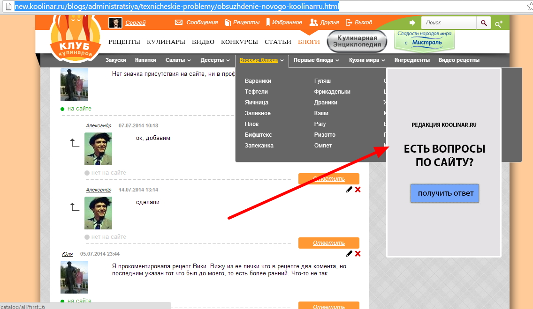
Task: Choose Ризотто in the open submenu
Action: coord(325,135)
